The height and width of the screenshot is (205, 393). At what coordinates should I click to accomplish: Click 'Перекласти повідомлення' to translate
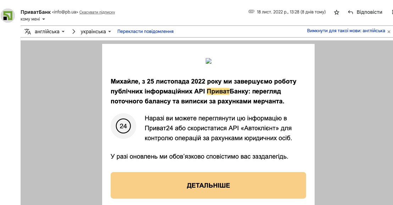click(x=145, y=32)
